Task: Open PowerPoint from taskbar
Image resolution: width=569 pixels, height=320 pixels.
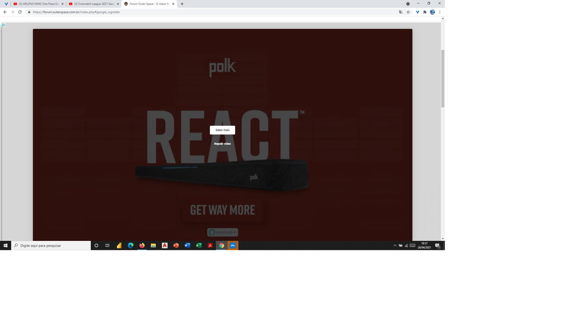Action: click(x=176, y=245)
